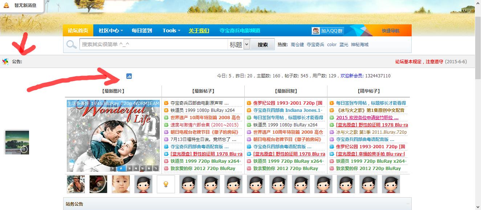The height and width of the screenshot is (210, 481).
Task: Click 加入QQ群 button
Action: click(x=327, y=31)
